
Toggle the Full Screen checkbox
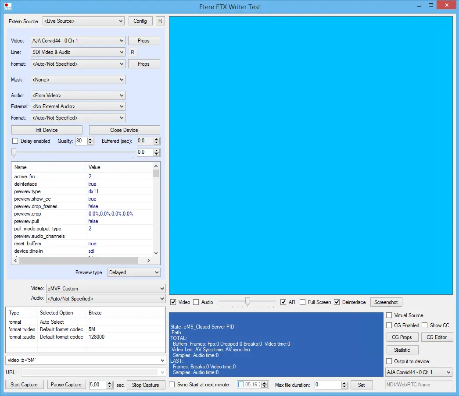pos(303,302)
